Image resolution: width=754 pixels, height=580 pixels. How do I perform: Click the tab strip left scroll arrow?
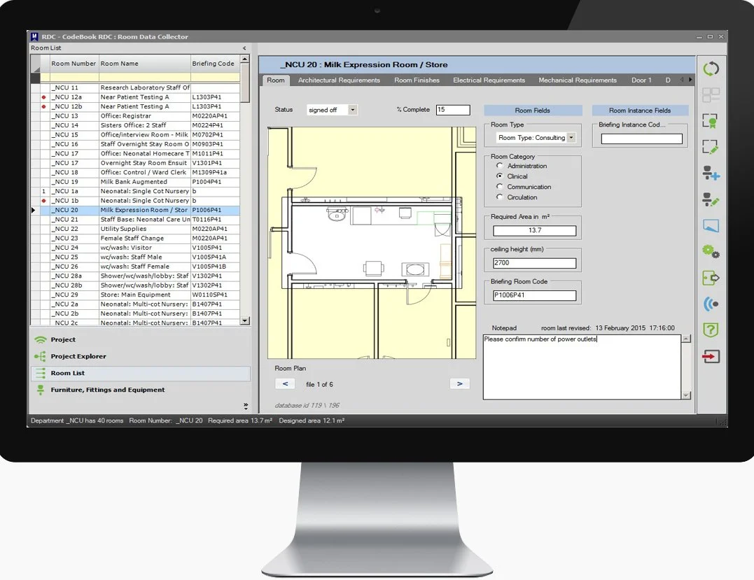coord(682,80)
